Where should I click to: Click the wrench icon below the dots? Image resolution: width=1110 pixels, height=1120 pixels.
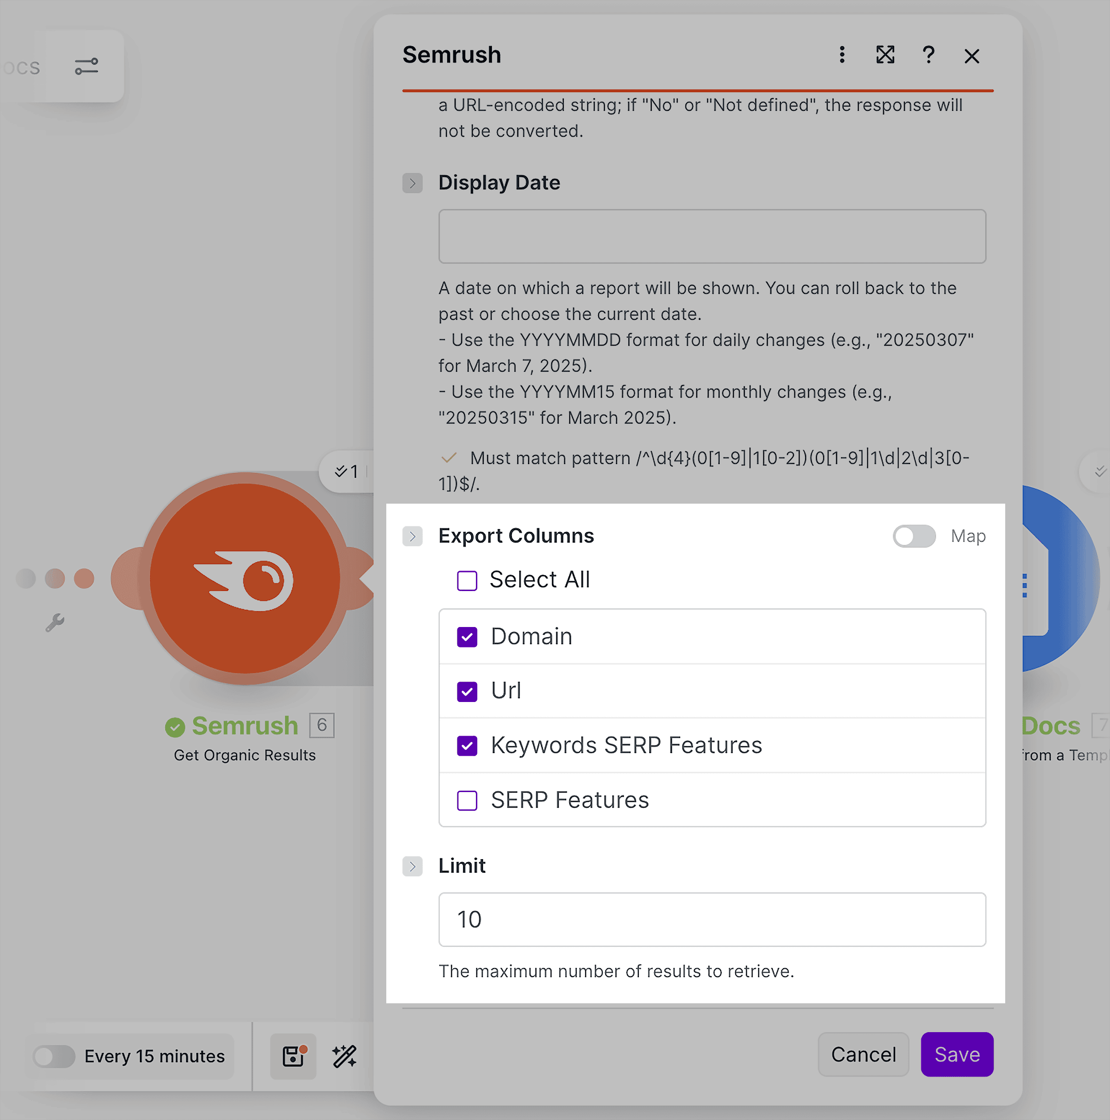55,623
